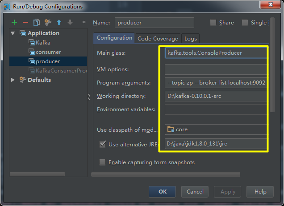Click the grey Move Down arrow icon
Image resolution: width=284 pixels, height=206 pixels.
tap(70, 22)
